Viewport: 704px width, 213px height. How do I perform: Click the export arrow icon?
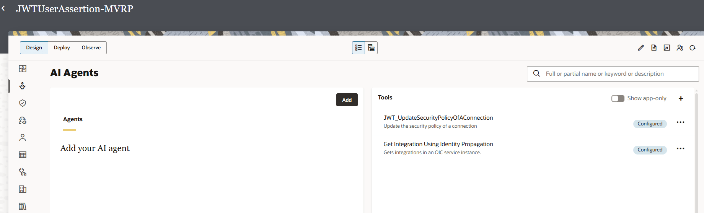pos(667,48)
